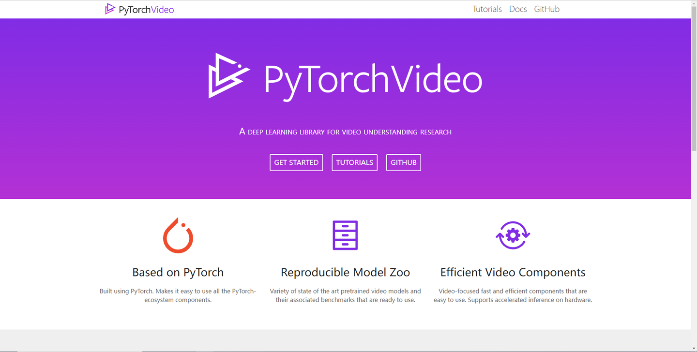Open the Tutorials navigation menu item
This screenshot has height=352, width=697.
click(487, 9)
